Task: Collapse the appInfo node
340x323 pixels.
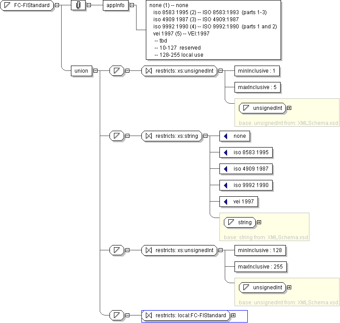Action: 133,5
